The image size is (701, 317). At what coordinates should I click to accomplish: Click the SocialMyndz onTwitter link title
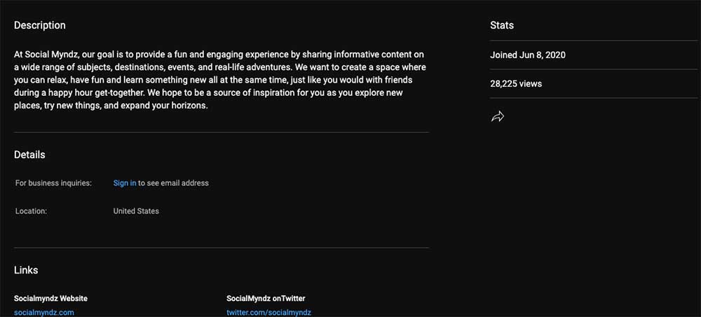266,298
